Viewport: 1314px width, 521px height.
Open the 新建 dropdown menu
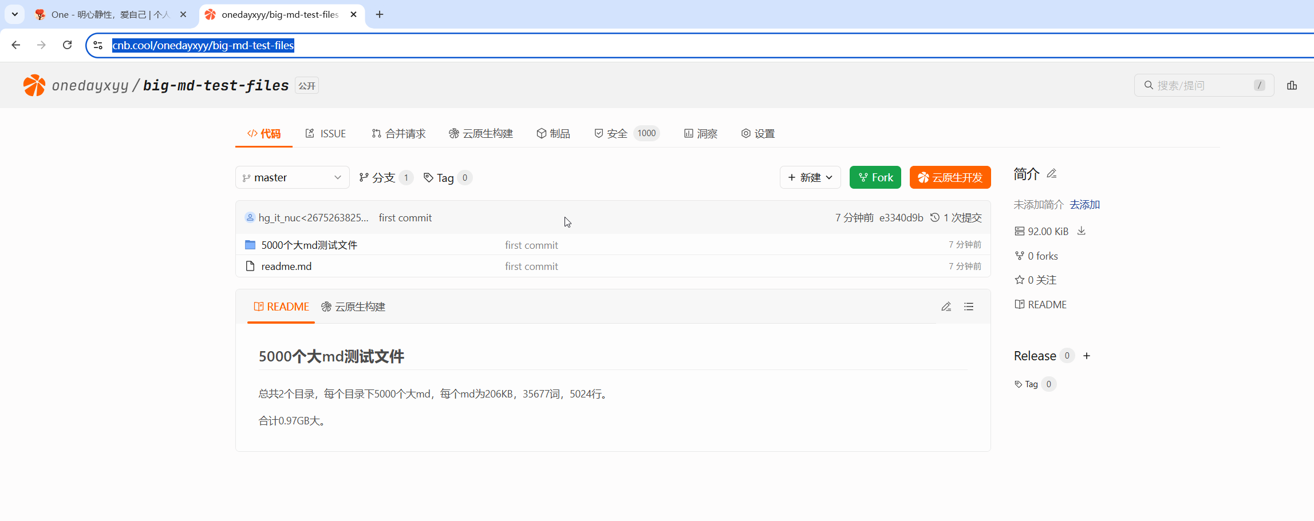tap(810, 178)
